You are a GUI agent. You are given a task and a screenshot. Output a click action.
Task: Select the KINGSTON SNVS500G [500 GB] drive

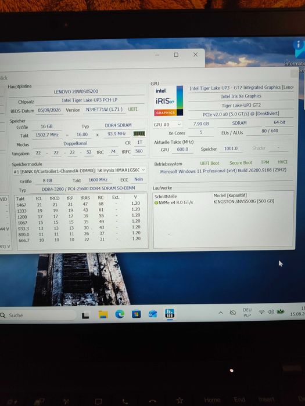pyautogui.click(x=244, y=201)
